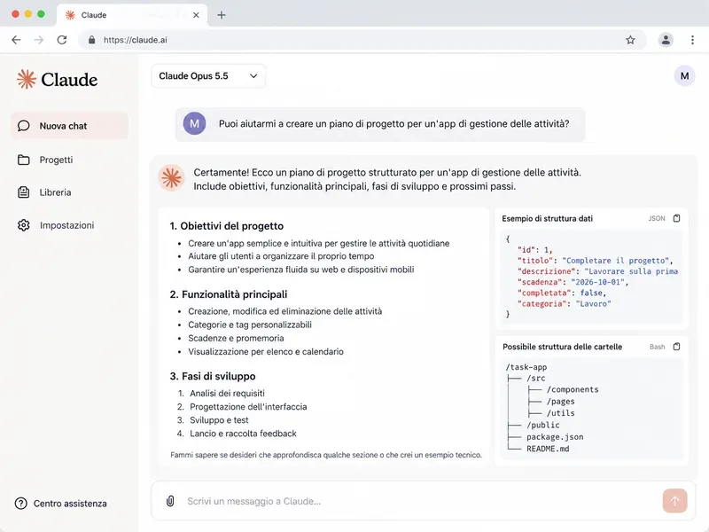Viewport: 709px width, 532px height.
Task: Click the user message about piano di progetto
Action: point(380,124)
